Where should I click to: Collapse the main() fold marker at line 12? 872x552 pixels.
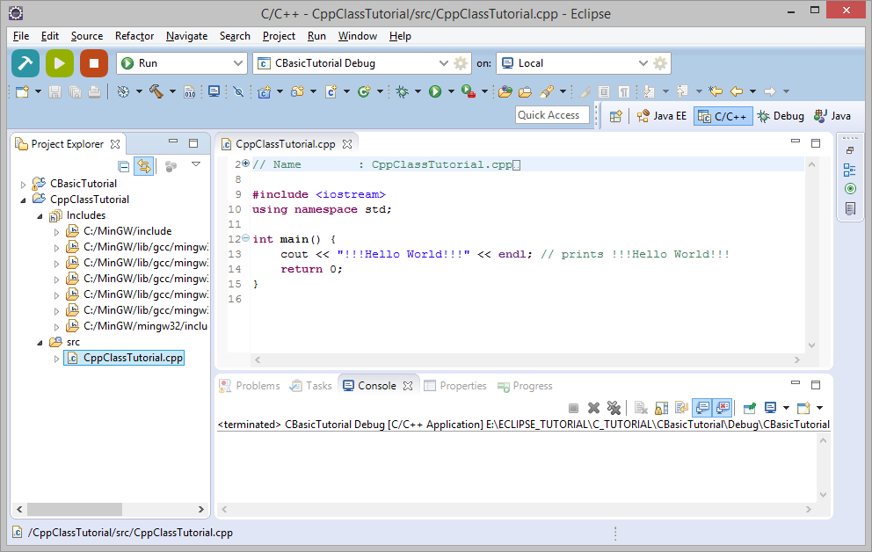point(246,238)
